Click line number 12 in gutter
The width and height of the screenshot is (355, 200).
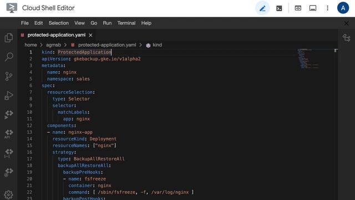pos(29,126)
